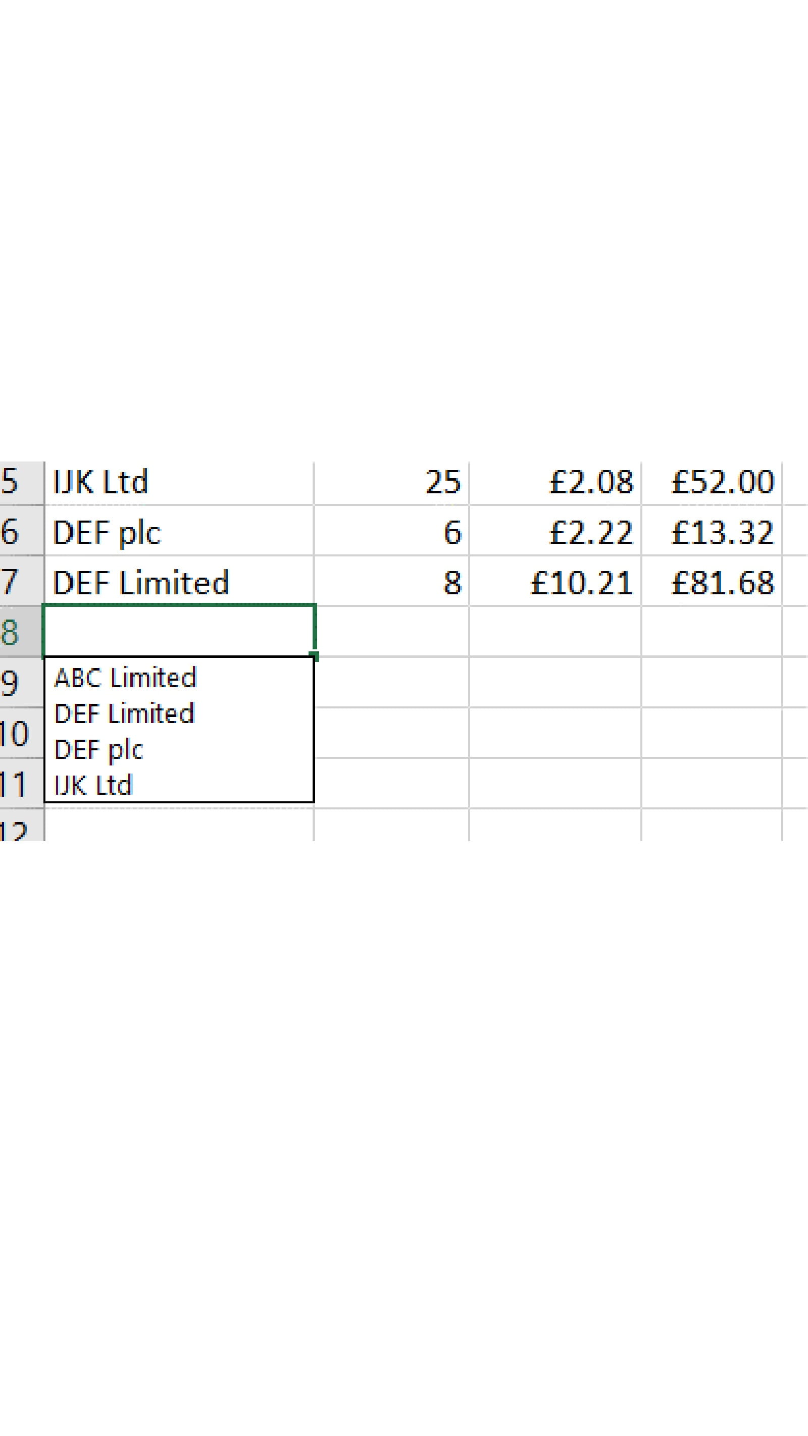Select the row 9 header
This screenshot has height=1436, width=808.
click(x=17, y=682)
